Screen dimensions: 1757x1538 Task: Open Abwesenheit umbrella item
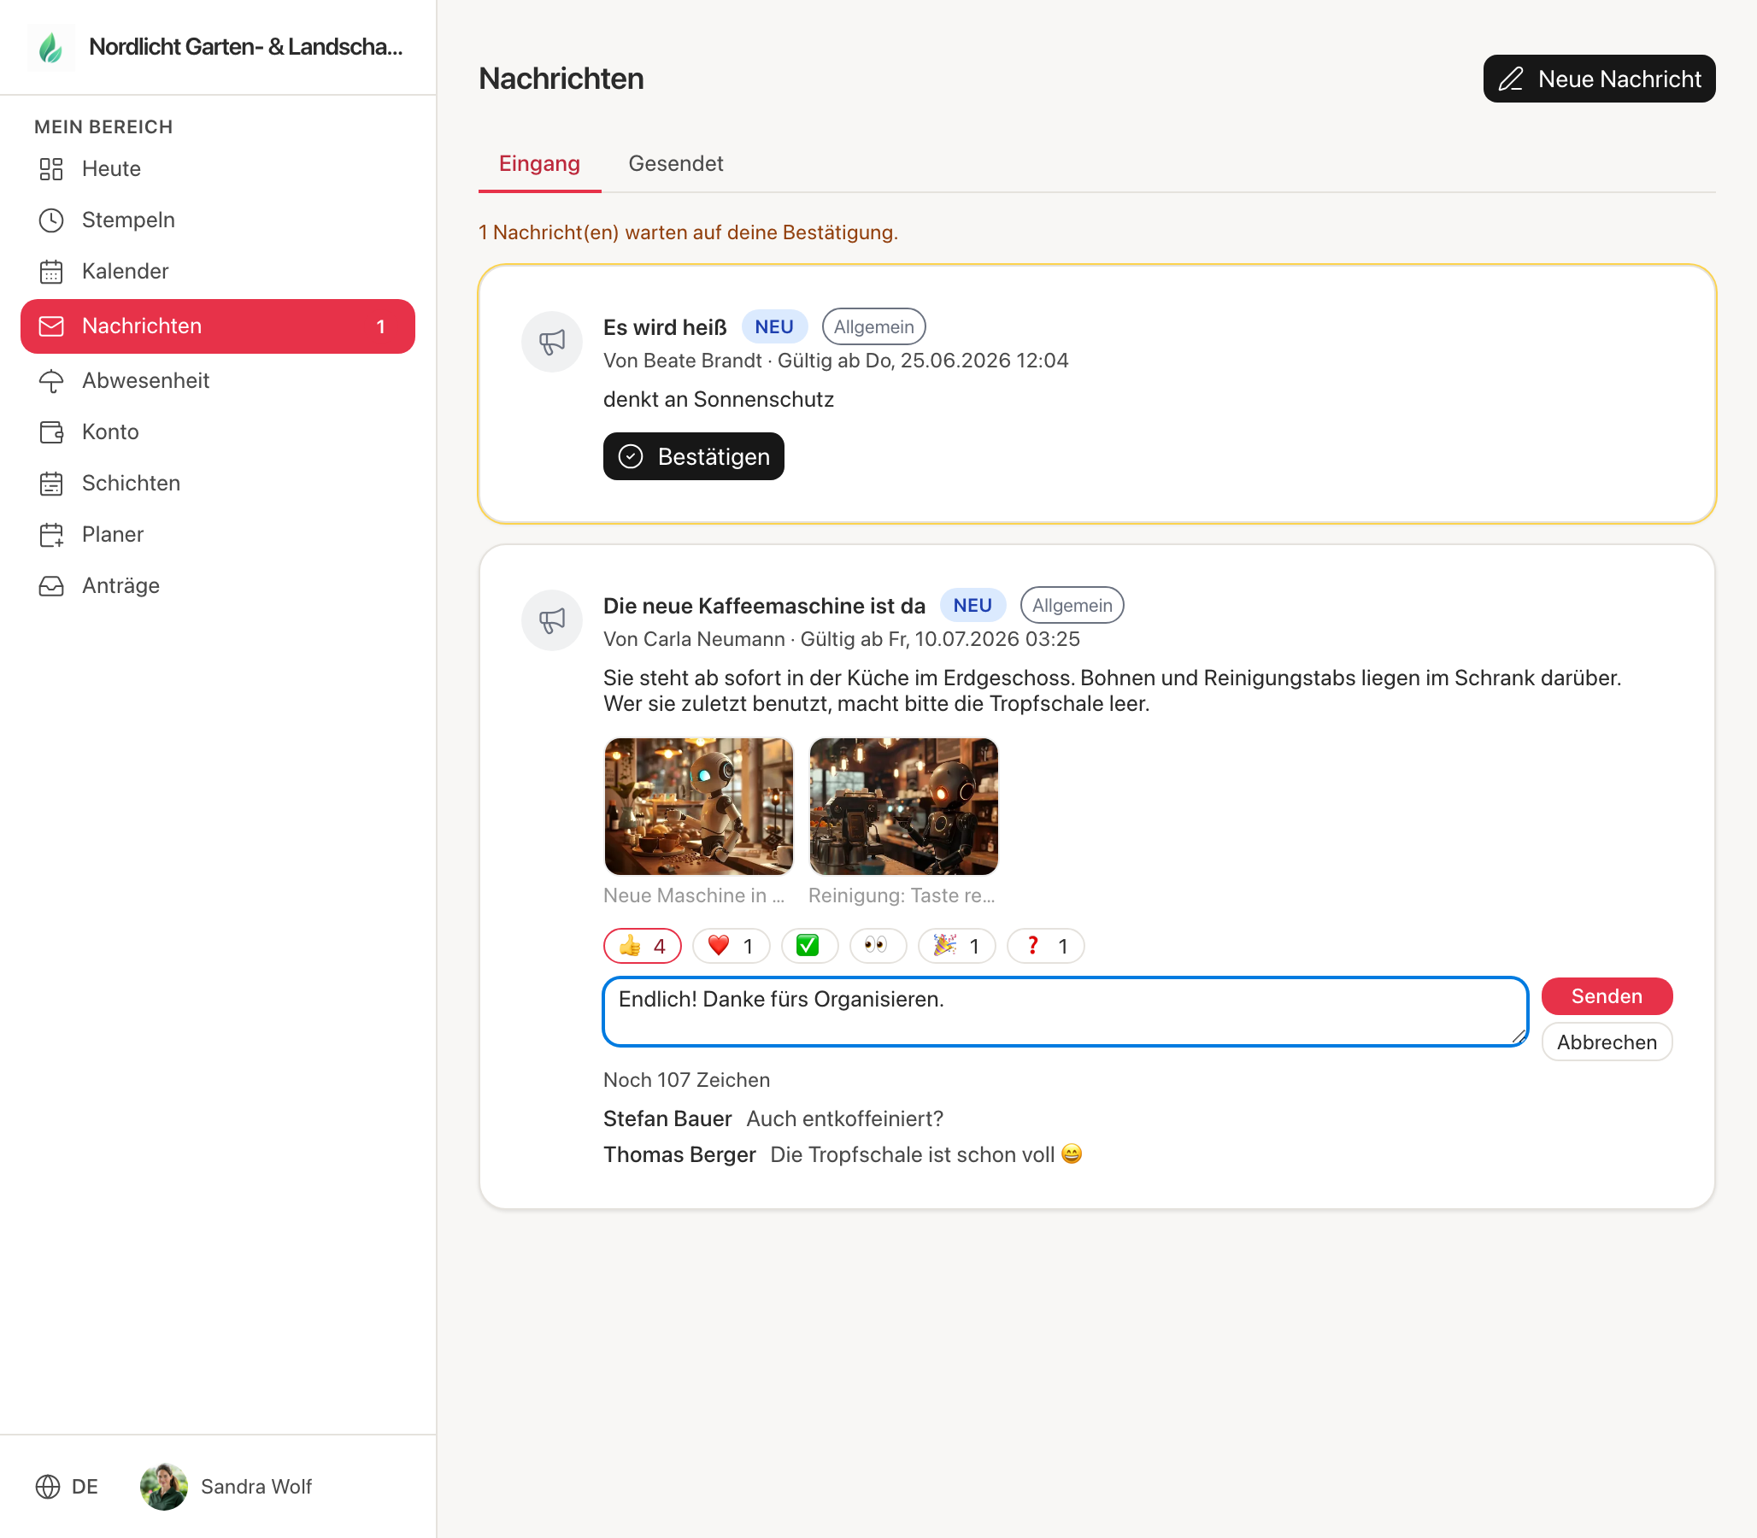(218, 380)
